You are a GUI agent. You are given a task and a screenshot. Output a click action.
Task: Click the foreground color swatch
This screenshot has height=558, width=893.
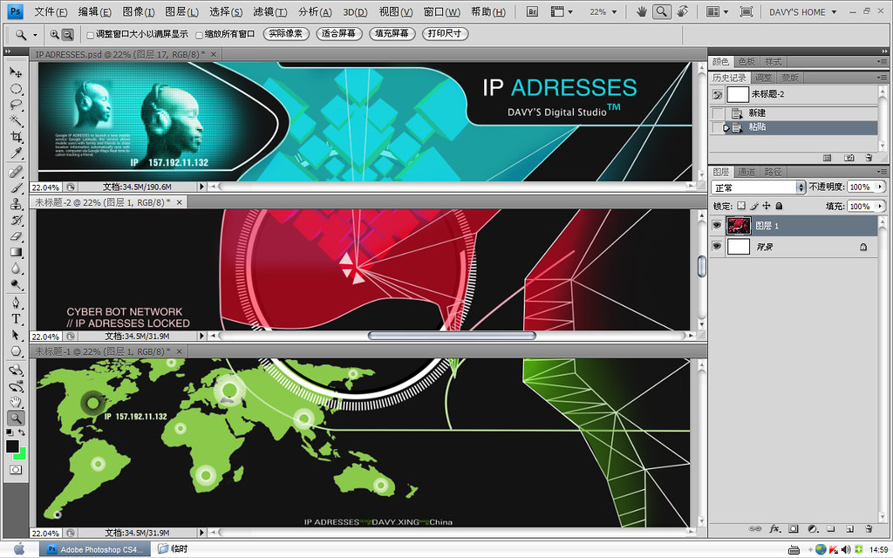click(x=12, y=446)
